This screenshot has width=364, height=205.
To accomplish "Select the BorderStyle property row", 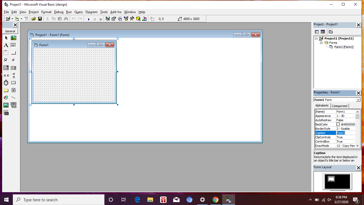I will coord(335,129).
